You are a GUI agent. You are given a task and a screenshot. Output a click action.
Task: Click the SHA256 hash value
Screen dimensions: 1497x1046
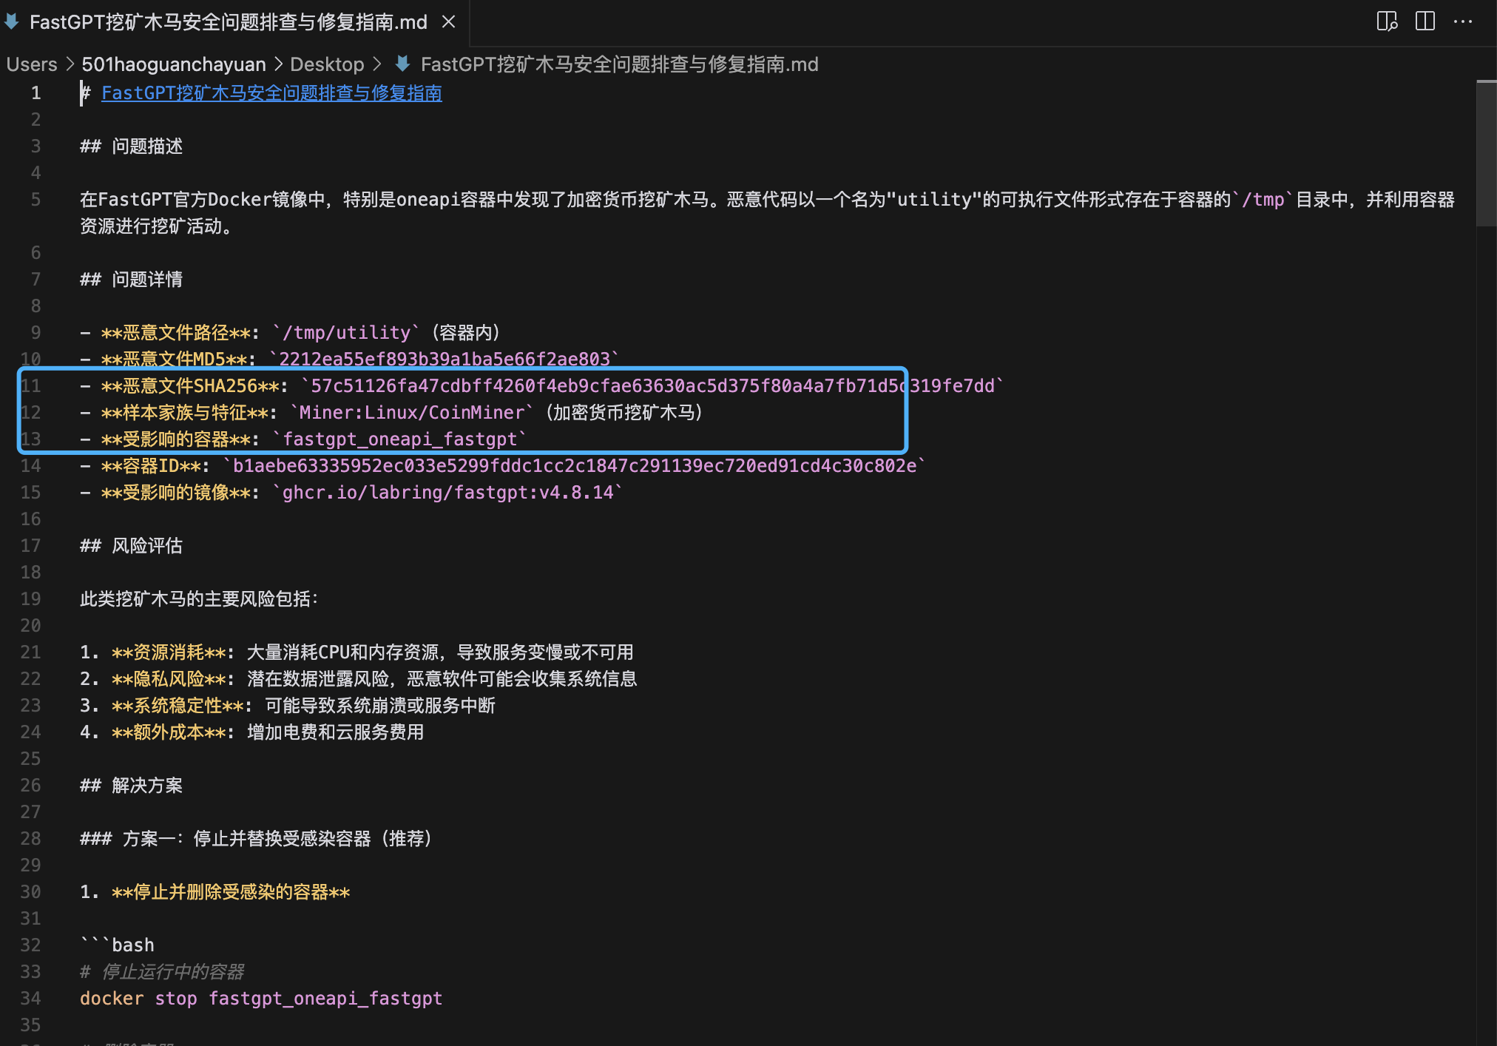(653, 386)
